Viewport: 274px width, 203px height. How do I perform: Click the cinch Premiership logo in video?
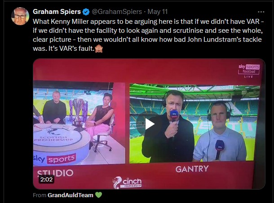coord(127,182)
